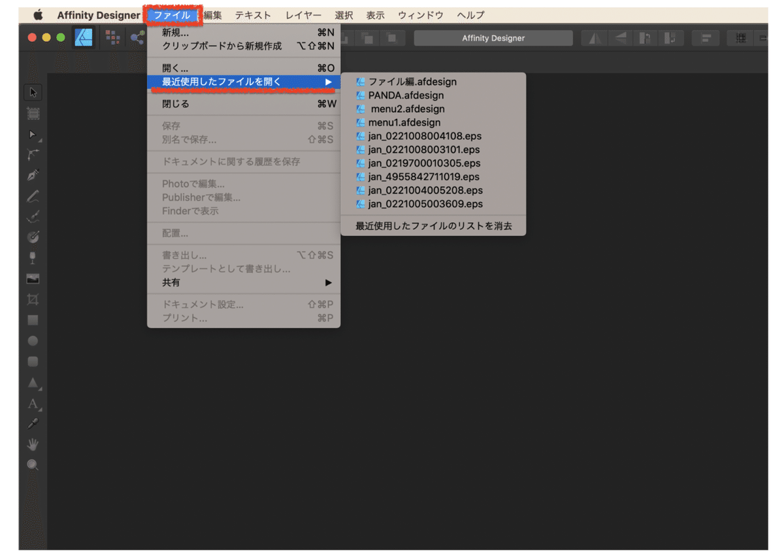The width and height of the screenshot is (784, 554).
Task: Click Rotate Counter-clockwise toolbar icon
Action: pos(645,39)
